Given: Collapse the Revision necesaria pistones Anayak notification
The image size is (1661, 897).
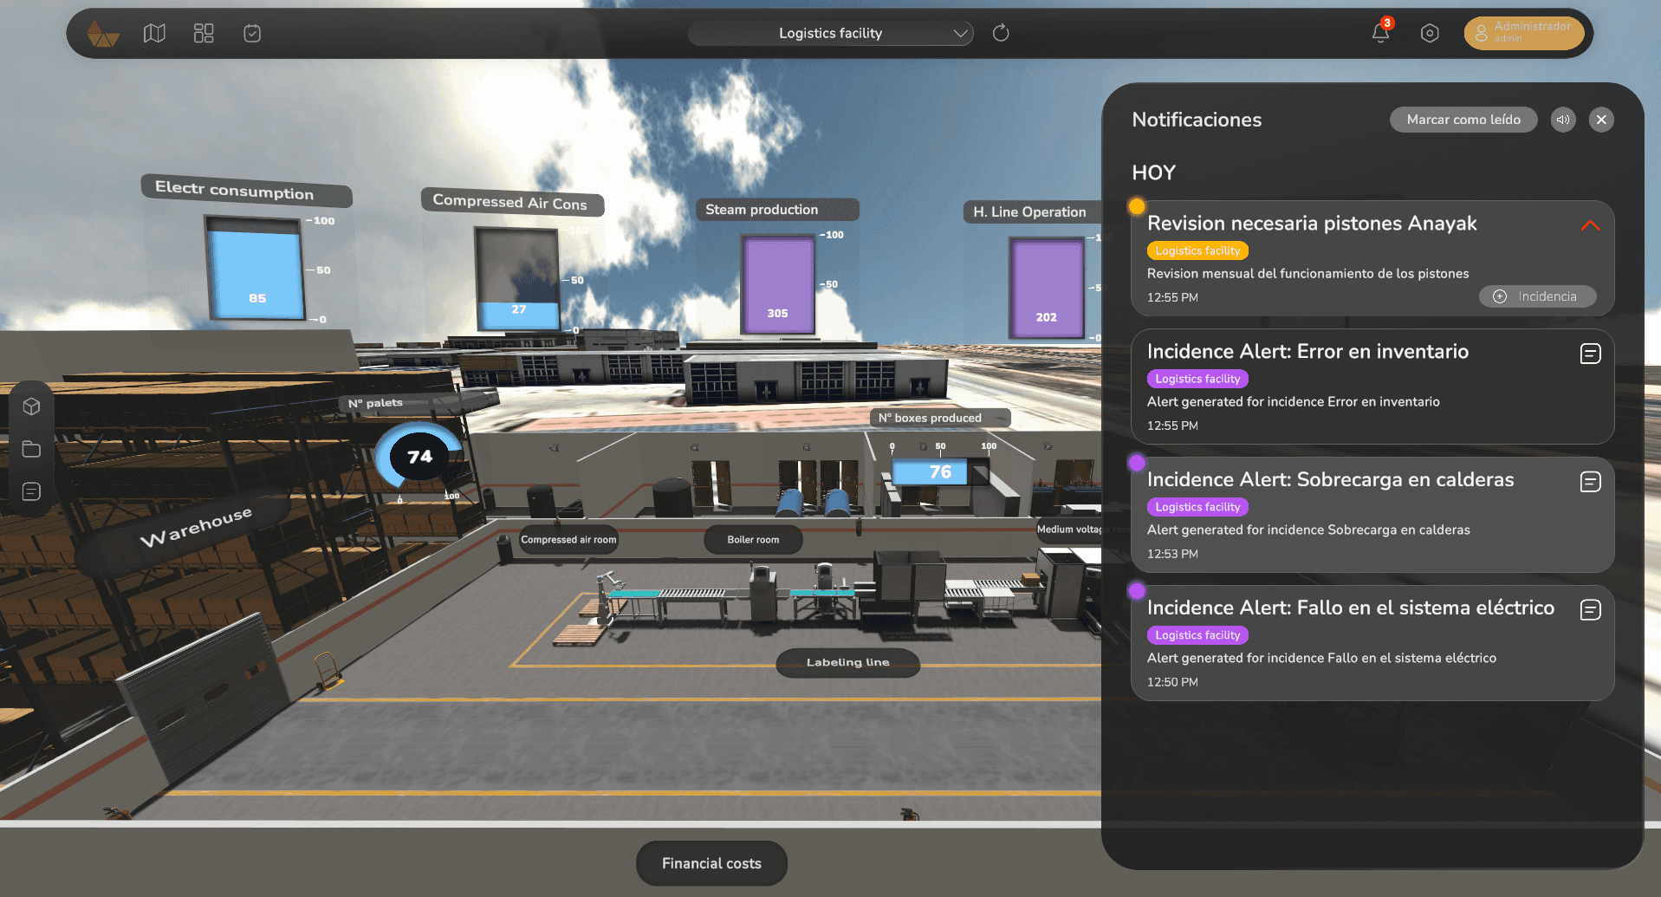Looking at the screenshot, I should (1590, 225).
